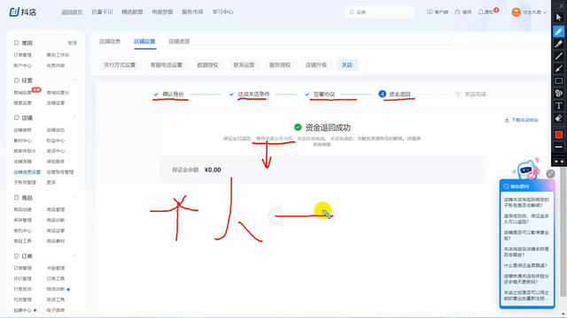Viewport: 567px width, 318px height.
Task: Collapse the 商品 sidebar section
Action: coord(74,197)
